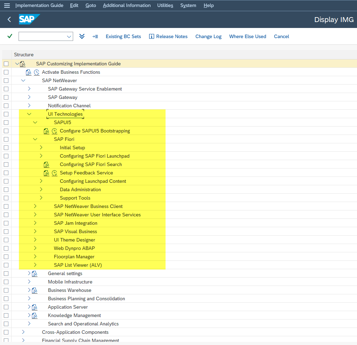Viewport: 357px width, 345px height.
Task: Expand Configuring SAP Fiori Launchpad node
Action: point(41,156)
